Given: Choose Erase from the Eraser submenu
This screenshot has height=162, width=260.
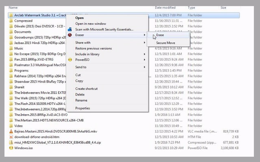Looking at the screenshot, I should (160, 35).
